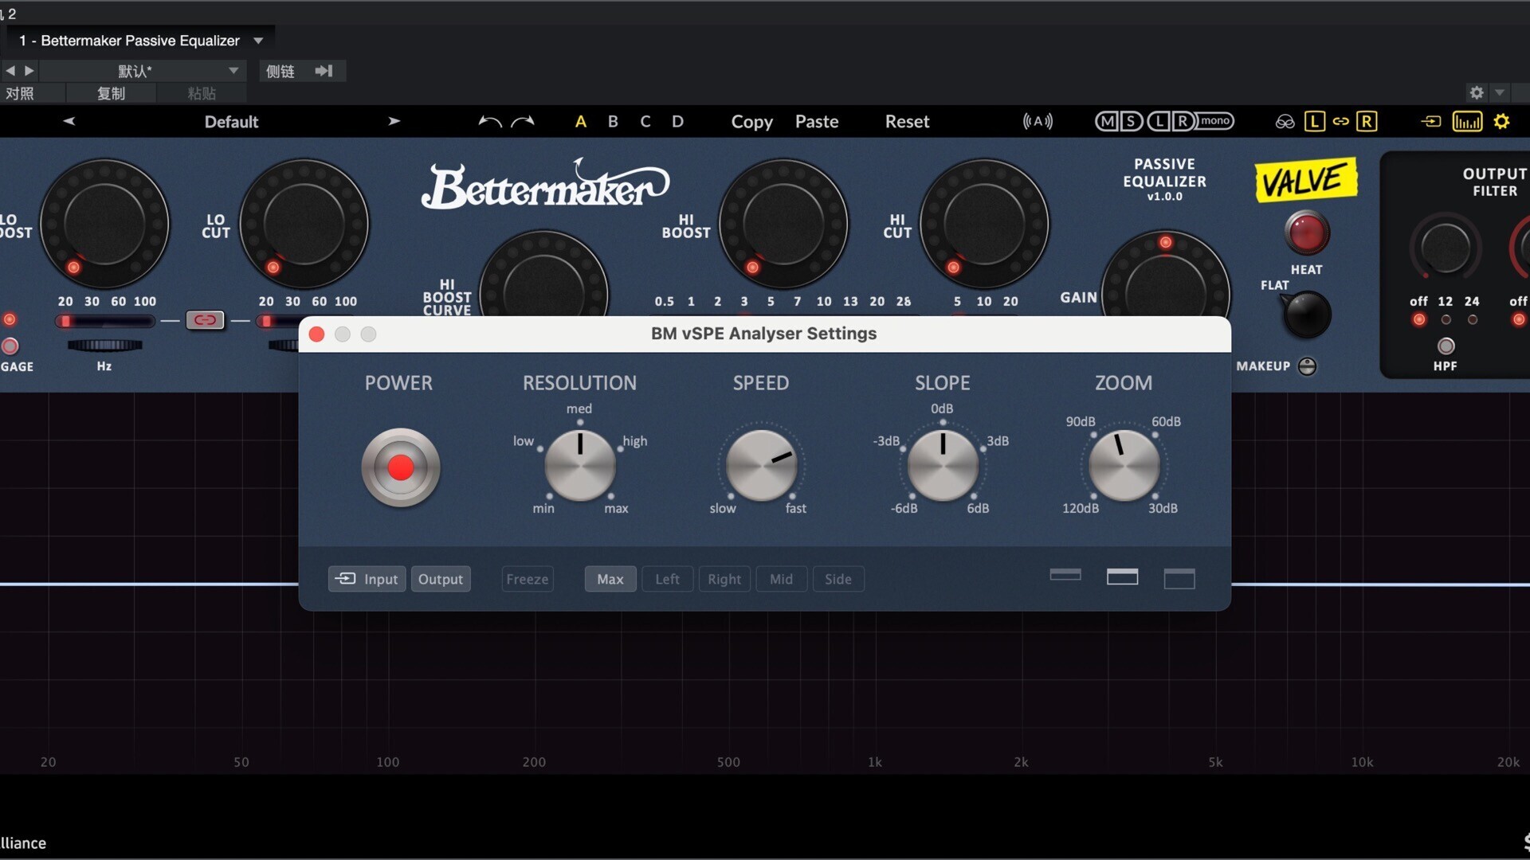Select the Mid channel analyser mode

pyautogui.click(x=781, y=579)
